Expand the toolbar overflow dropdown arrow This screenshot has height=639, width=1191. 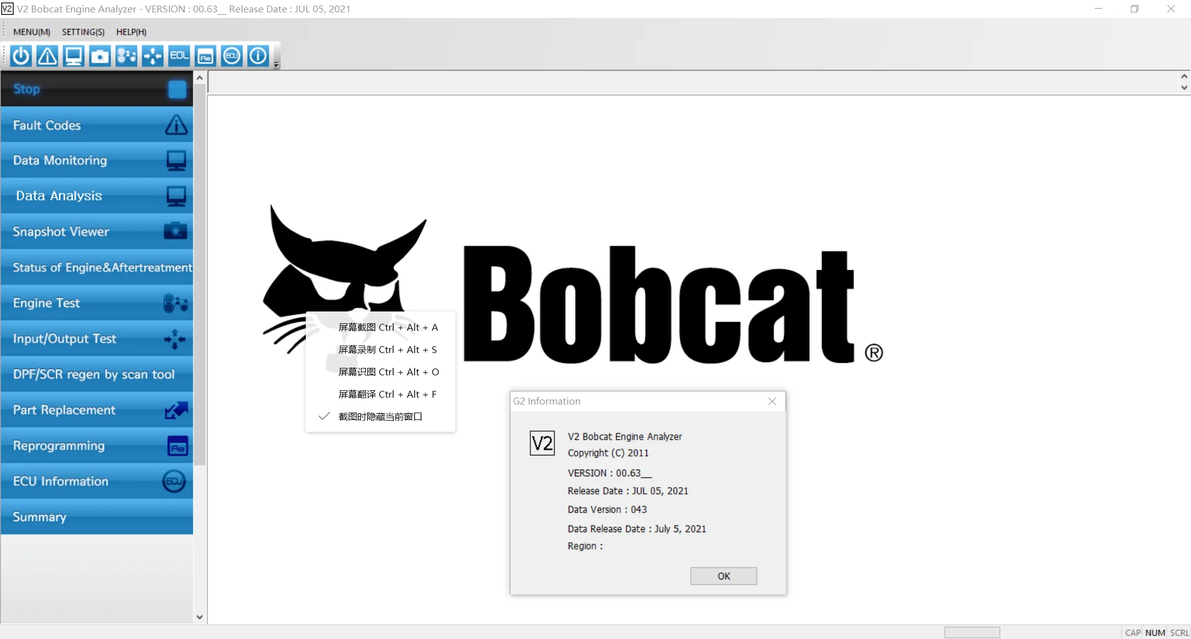click(x=276, y=64)
